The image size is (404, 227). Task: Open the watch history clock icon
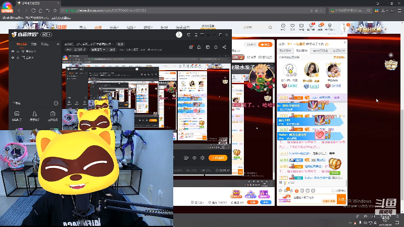283,26
